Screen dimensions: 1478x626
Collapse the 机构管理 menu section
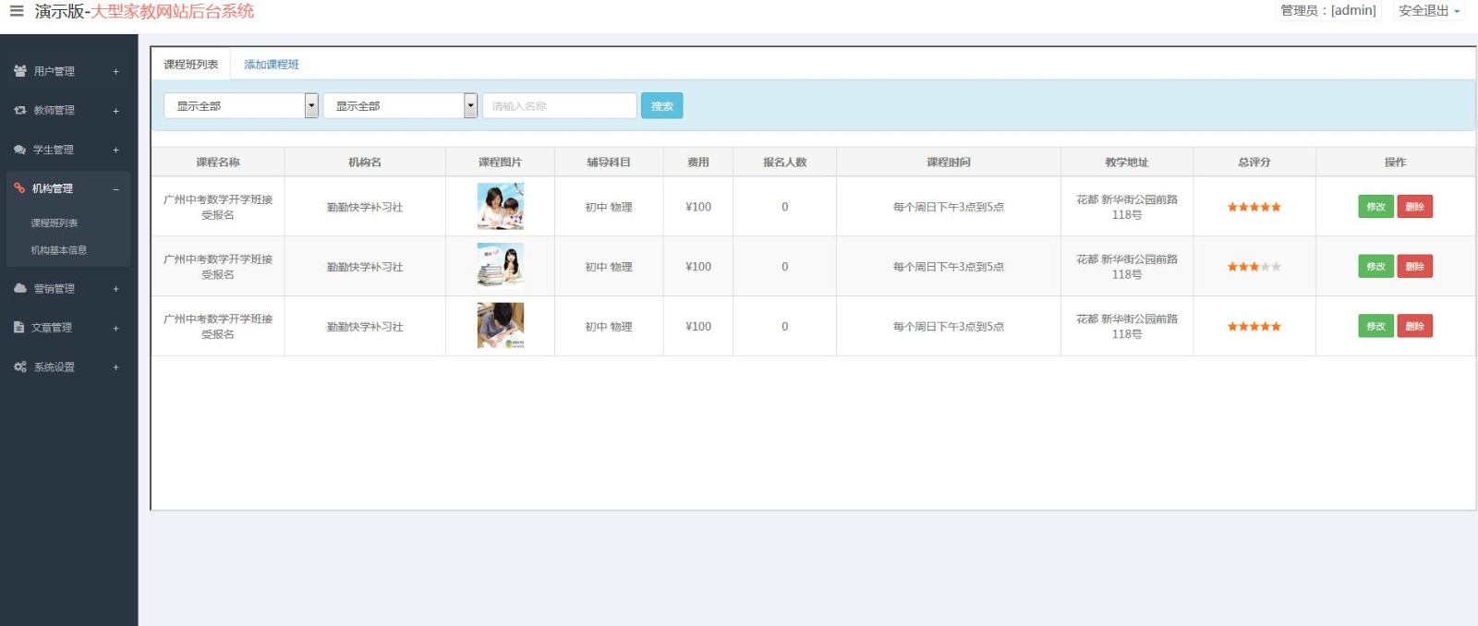click(x=115, y=188)
